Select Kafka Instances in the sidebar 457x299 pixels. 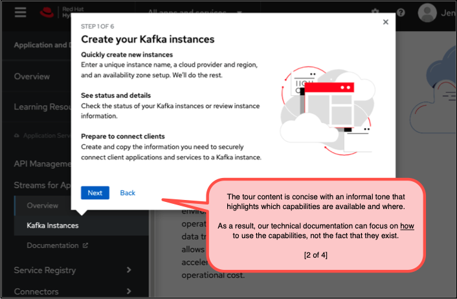coord(52,225)
